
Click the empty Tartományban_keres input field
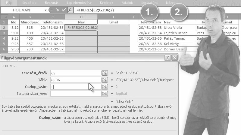(x=76, y=94)
